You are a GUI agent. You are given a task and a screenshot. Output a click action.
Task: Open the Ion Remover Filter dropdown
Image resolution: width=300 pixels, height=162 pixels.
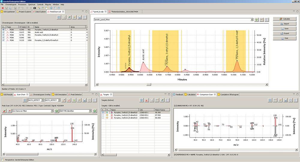click(x=52, y=111)
